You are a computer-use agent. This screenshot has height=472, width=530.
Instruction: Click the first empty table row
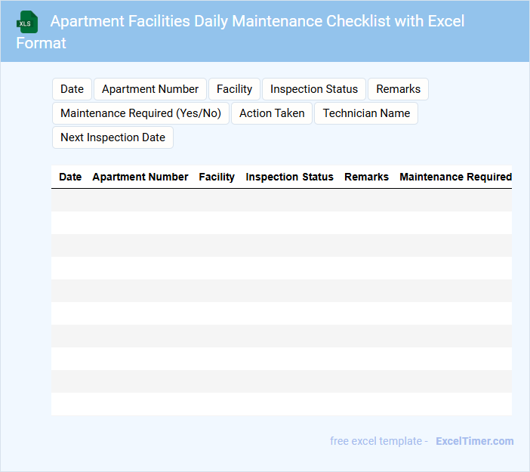coord(281,200)
